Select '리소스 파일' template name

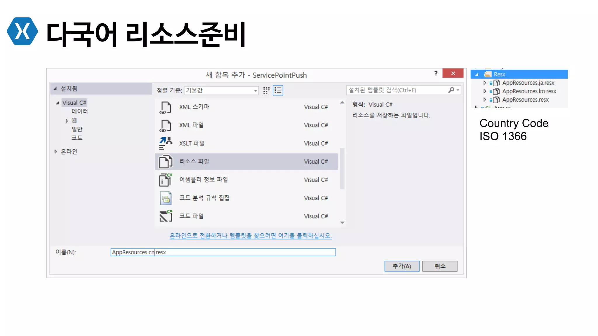194,162
